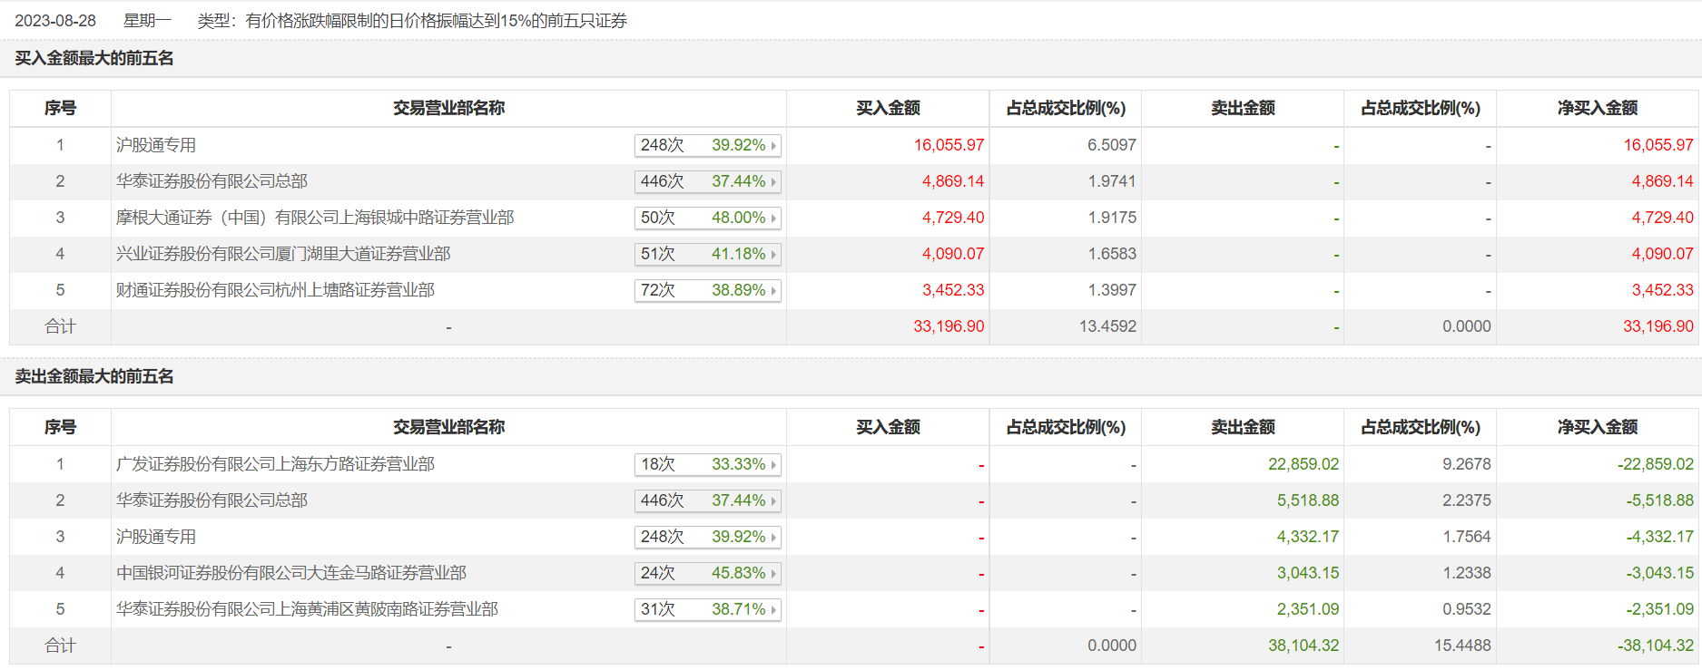Expand the 72次 38.89% stats box
Image resolution: width=1702 pixels, height=670 pixels.
coord(707,290)
